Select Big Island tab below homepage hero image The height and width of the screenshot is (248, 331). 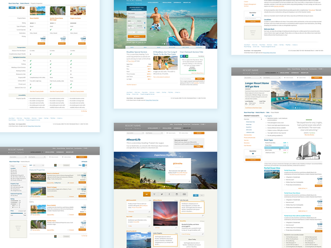click(172, 48)
